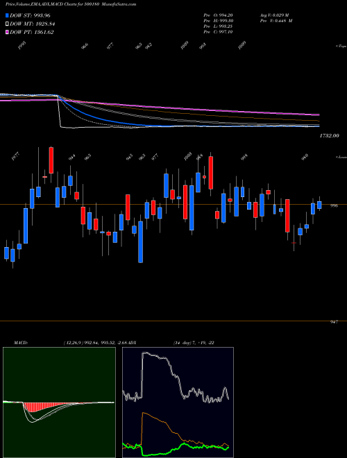Click the 'Pre C: 997.10' value
The width and height of the screenshot is (347, 458).
[x=218, y=32]
